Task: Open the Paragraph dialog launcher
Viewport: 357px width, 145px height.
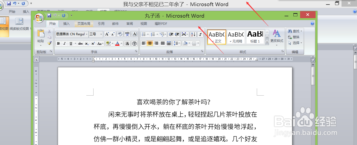Action: tap(202, 51)
